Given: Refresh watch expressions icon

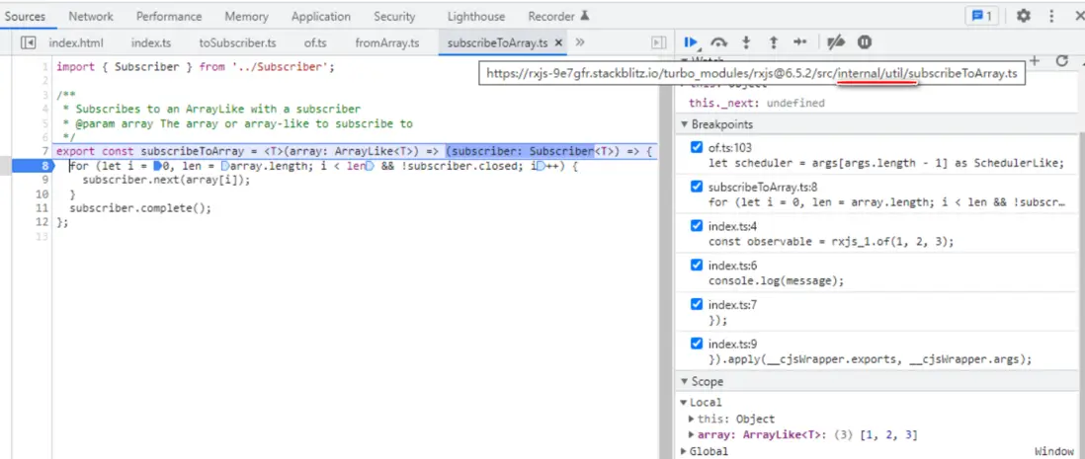Looking at the screenshot, I should pos(1062,61).
